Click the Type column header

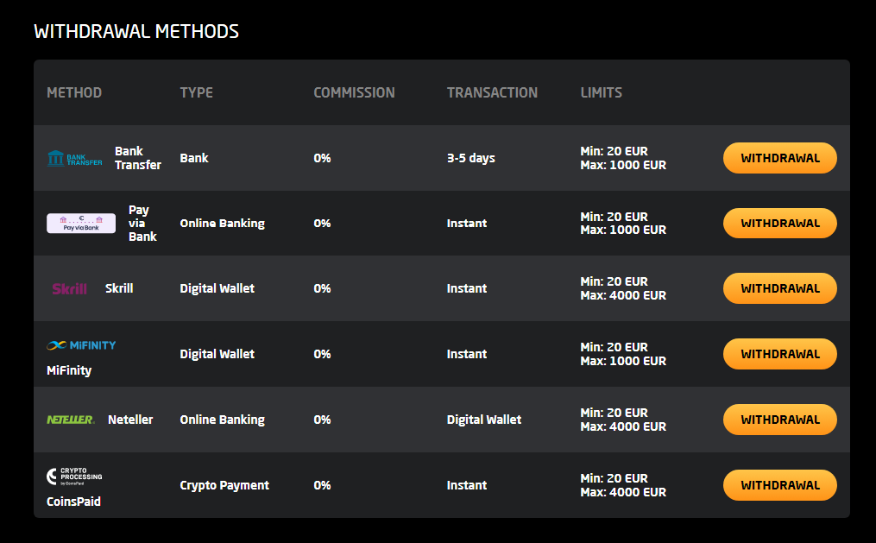click(x=196, y=92)
